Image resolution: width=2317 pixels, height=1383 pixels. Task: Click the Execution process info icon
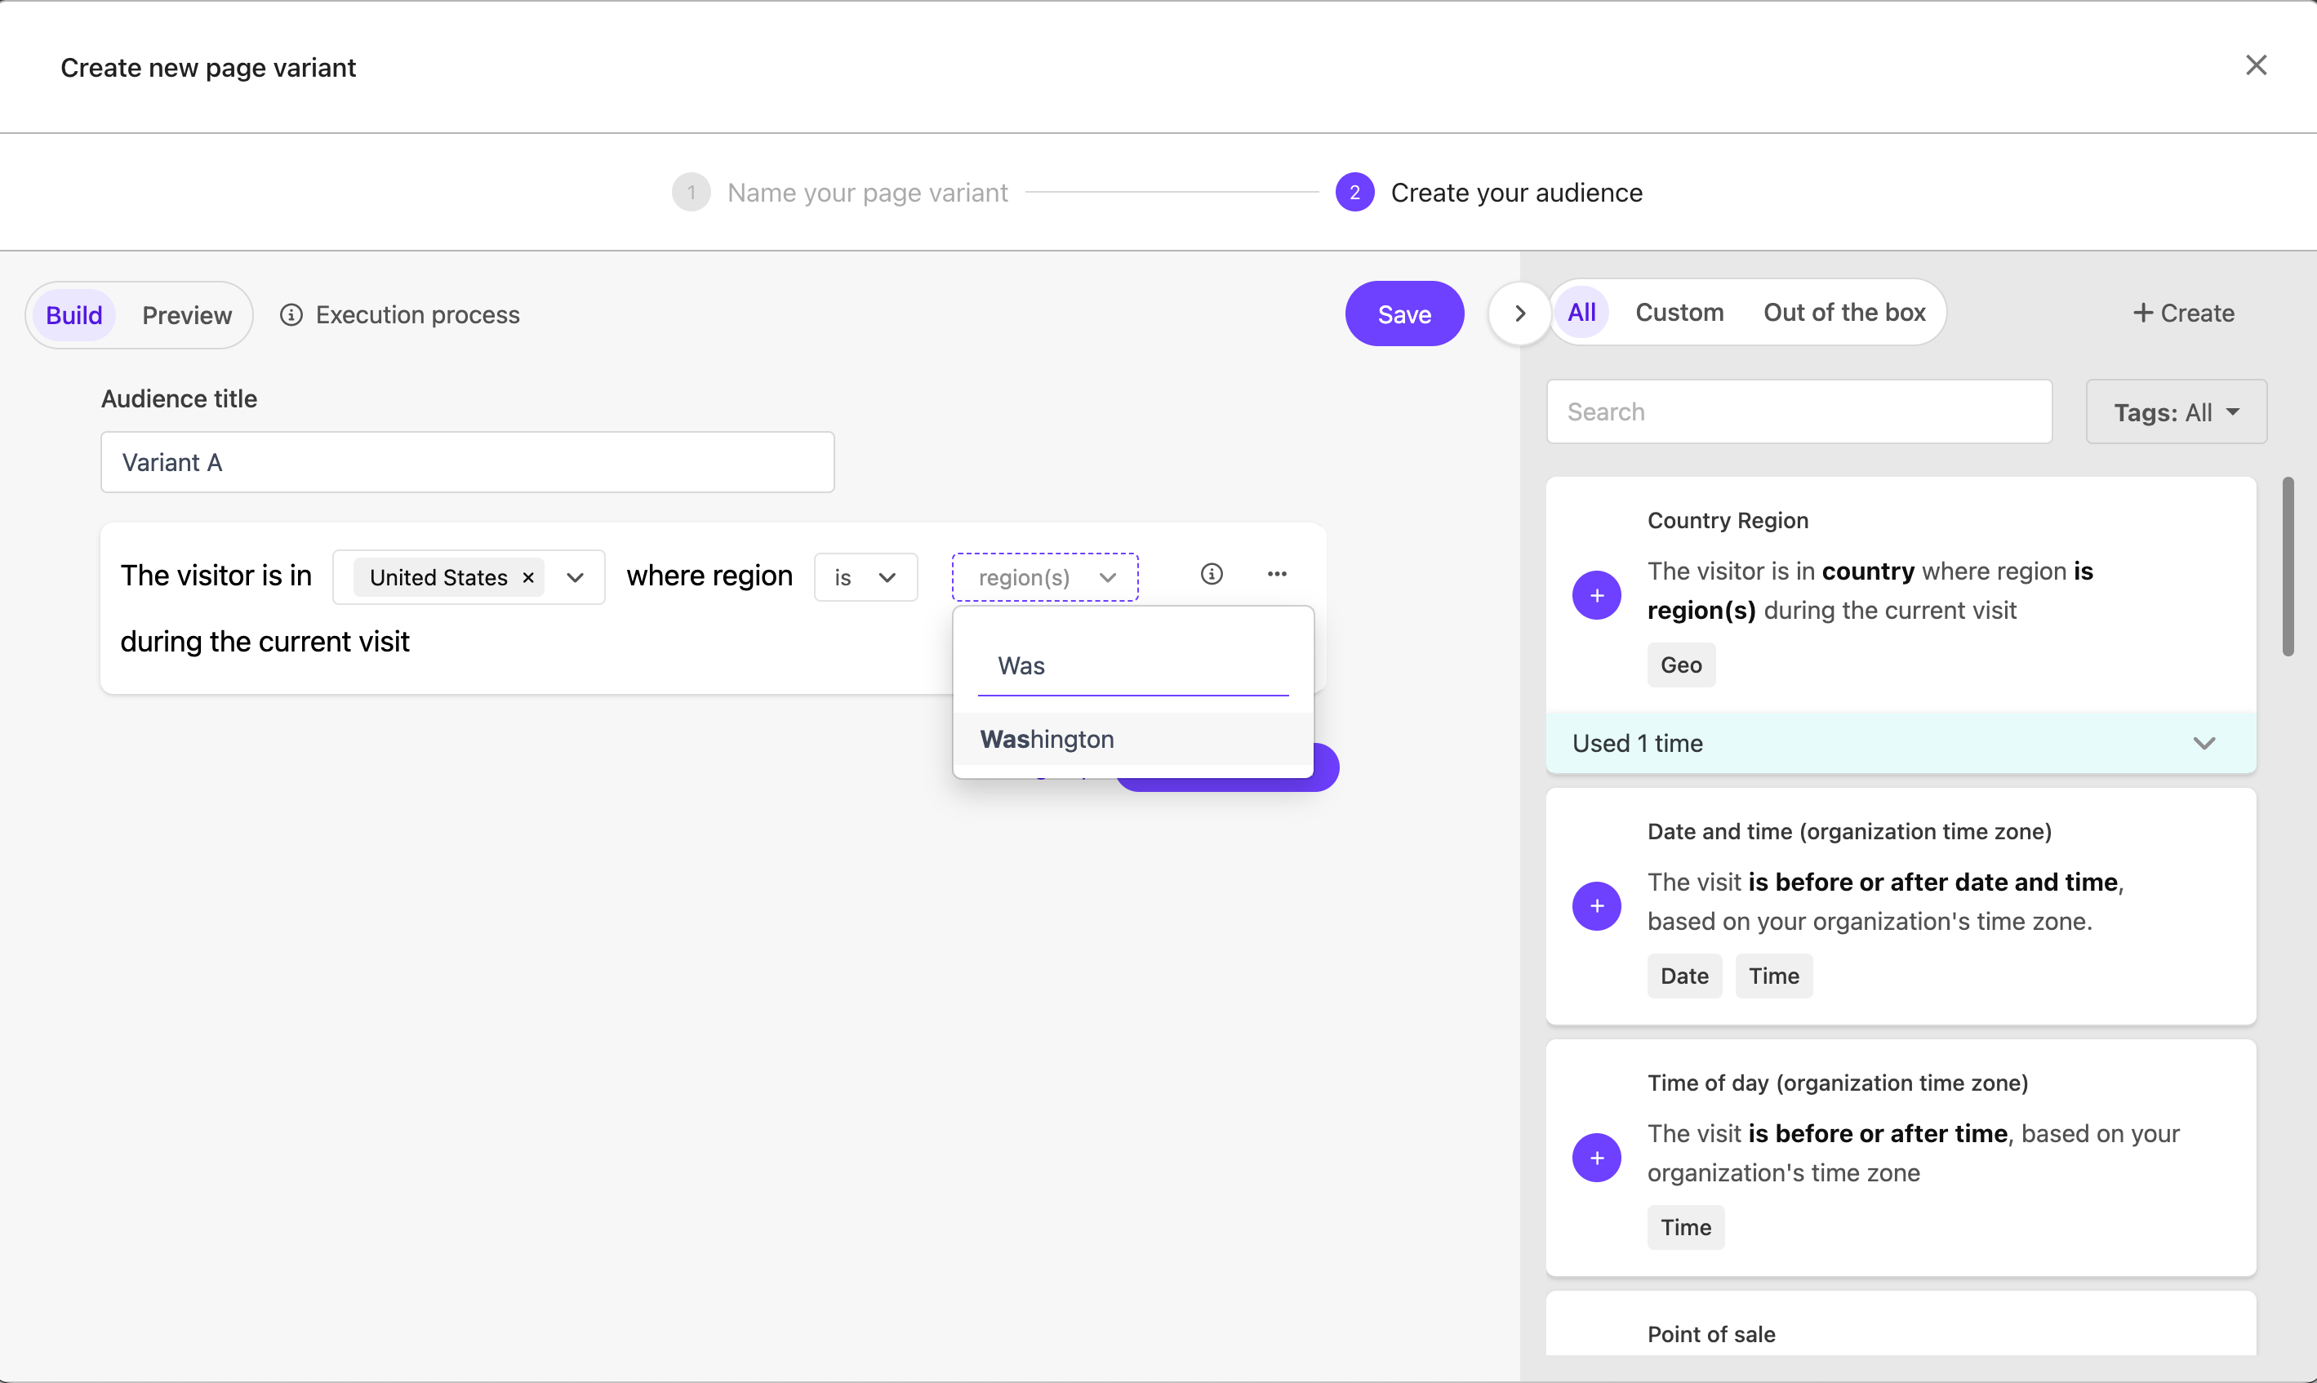pyautogui.click(x=291, y=314)
